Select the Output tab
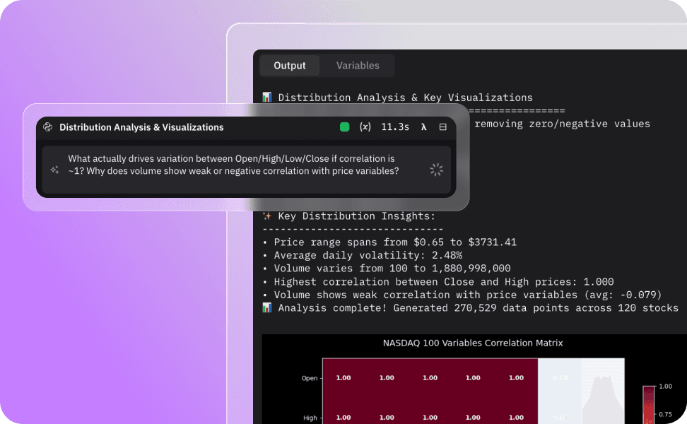The image size is (687, 424). pyautogui.click(x=289, y=65)
